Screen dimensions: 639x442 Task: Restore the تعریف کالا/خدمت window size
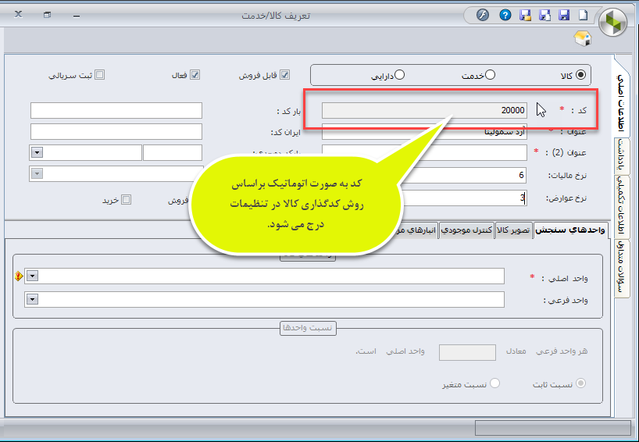click(48, 15)
